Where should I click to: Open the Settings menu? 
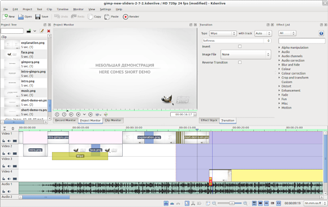tap(105, 9)
